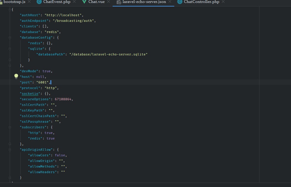
Task: Close the bootstrap.js tab
Action: [x=29, y=2]
